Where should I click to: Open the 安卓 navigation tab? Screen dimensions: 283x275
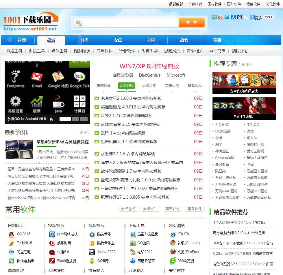117,40
